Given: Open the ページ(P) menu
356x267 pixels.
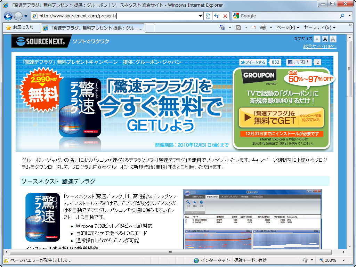Looking at the screenshot, I should pos(285,27).
